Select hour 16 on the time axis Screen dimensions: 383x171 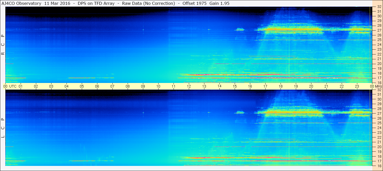pyautogui.click(x=250, y=86)
